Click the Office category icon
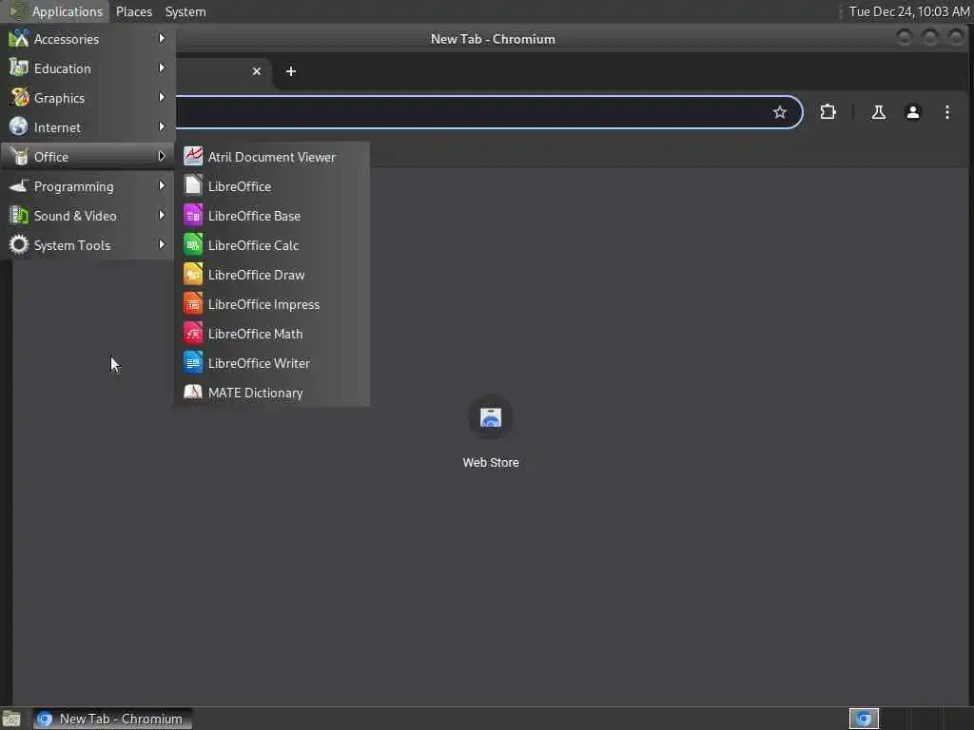Viewport: 974px width, 730px height. (x=19, y=157)
